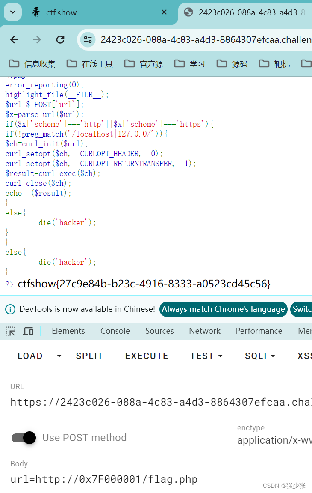The height and width of the screenshot is (493, 312).
Task: Open the 官方源 bookmark folder
Action: coord(144,64)
